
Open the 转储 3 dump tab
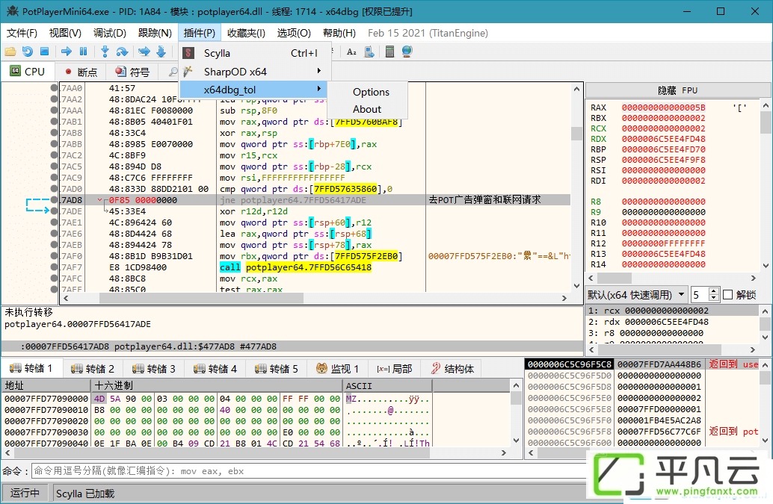[154, 369]
